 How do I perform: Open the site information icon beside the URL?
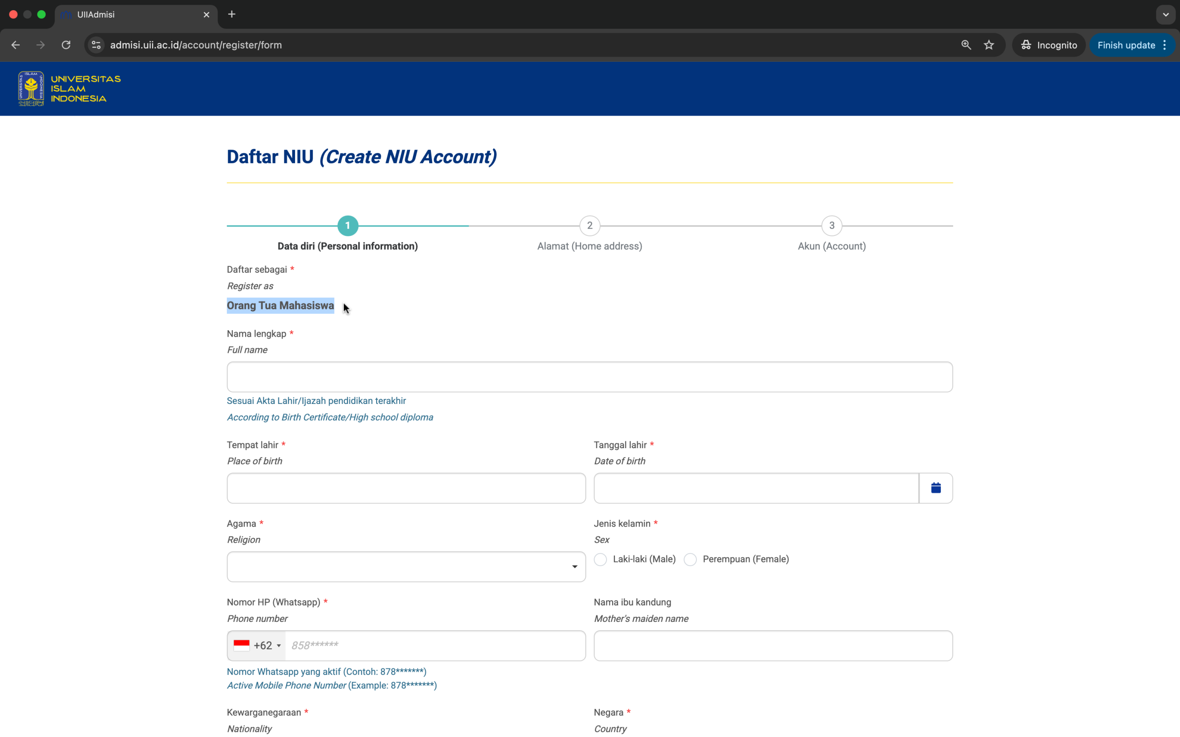[96, 45]
